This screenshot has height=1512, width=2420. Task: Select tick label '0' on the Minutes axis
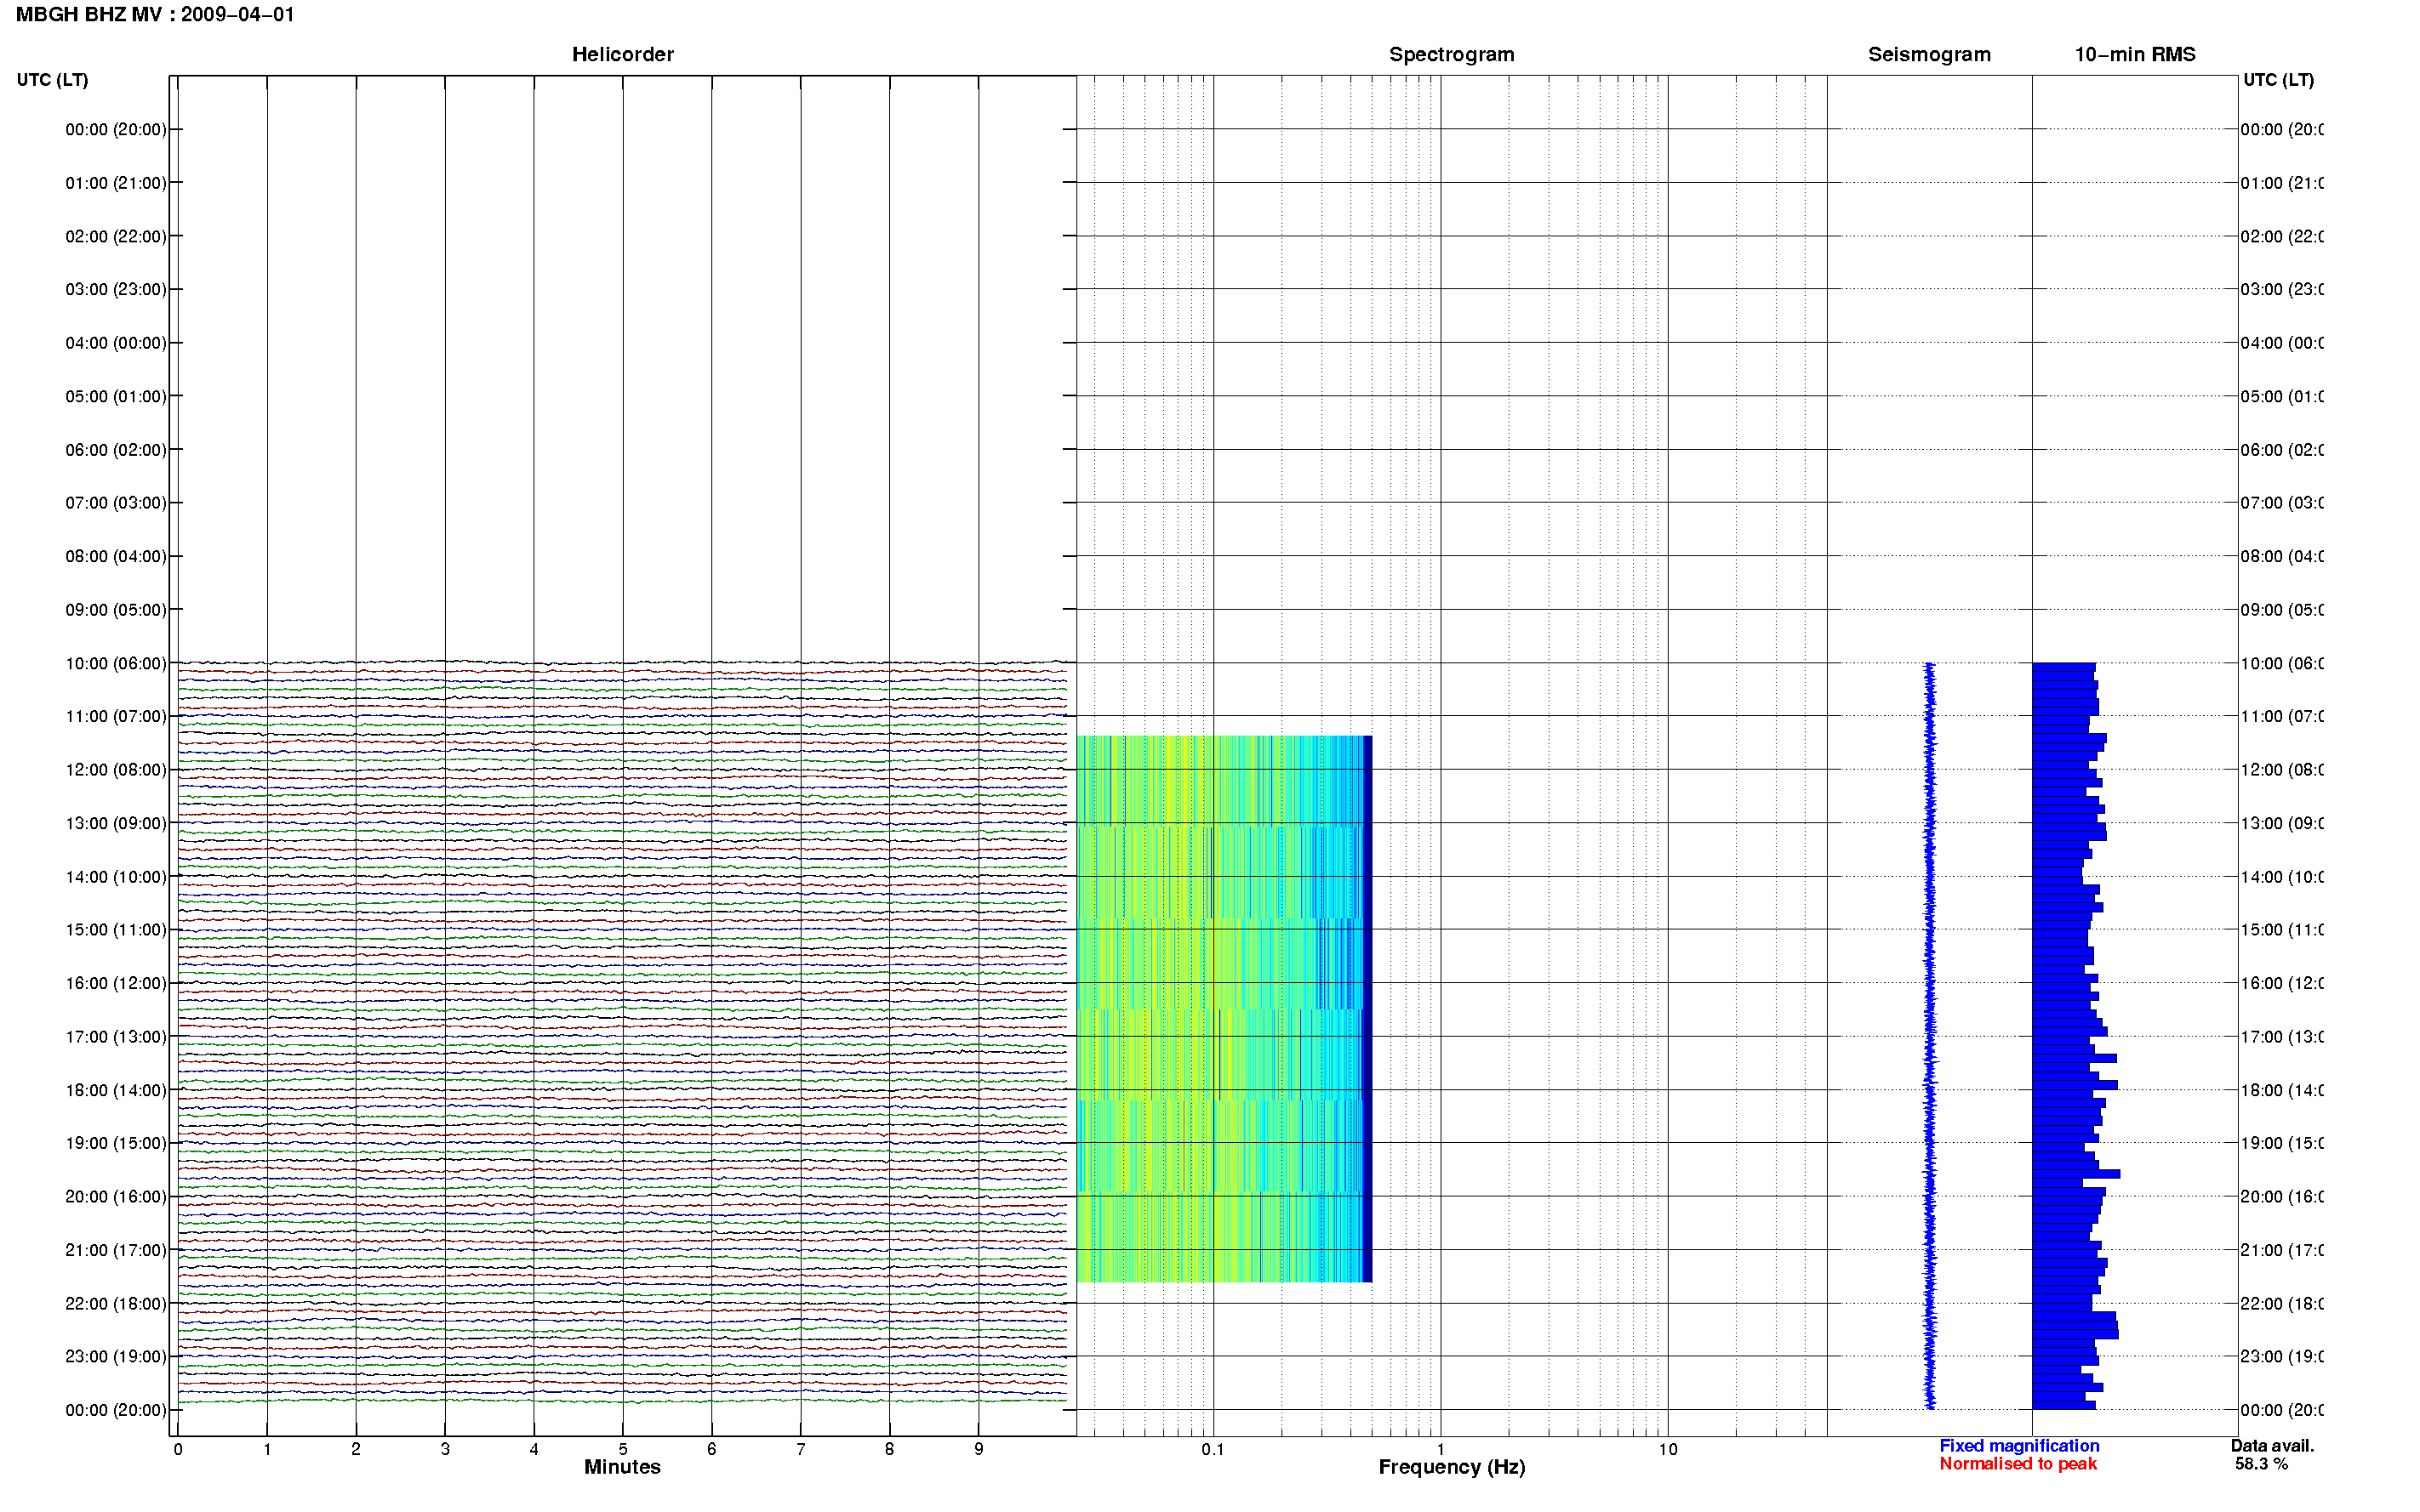pyautogui.click(x=178, y=1449)
